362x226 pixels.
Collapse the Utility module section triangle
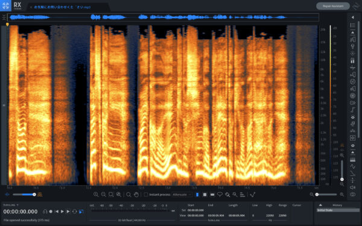[x=352, y=152]
